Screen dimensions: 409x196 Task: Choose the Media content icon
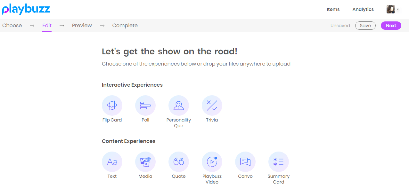tap(145, 162)
